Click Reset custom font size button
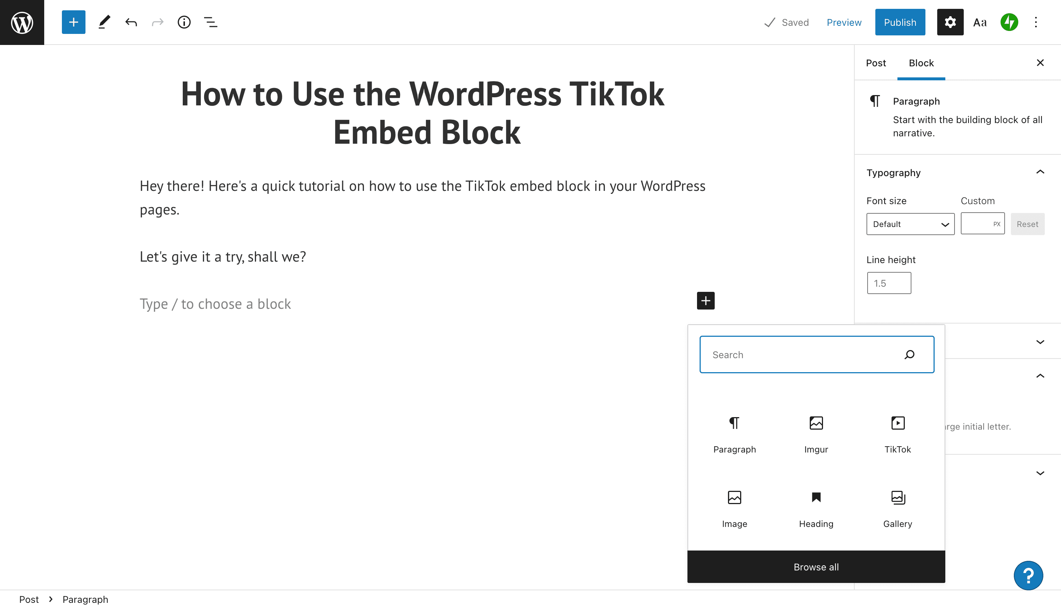Viewport: 1061px width, 608px height. pos(1027,224)
